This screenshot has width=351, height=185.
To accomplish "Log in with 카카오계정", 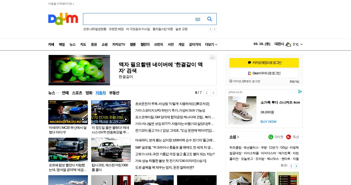I will [264, 63].
